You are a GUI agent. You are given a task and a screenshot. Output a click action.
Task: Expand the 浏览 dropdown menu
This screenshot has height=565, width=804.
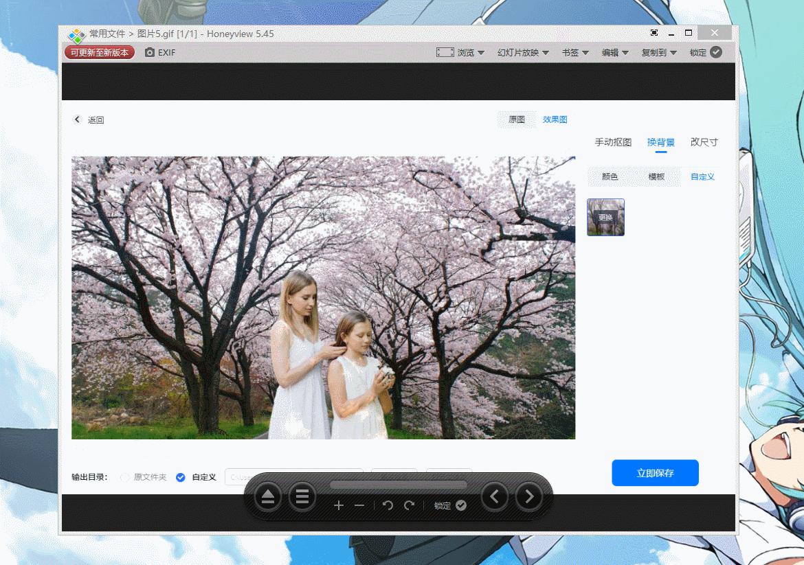point(470,53)
